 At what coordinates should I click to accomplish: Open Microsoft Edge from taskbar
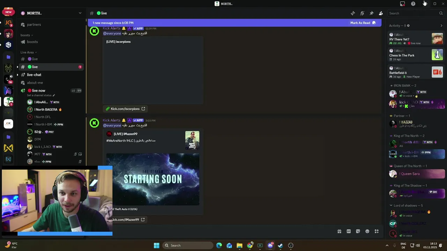click(219, 245)
